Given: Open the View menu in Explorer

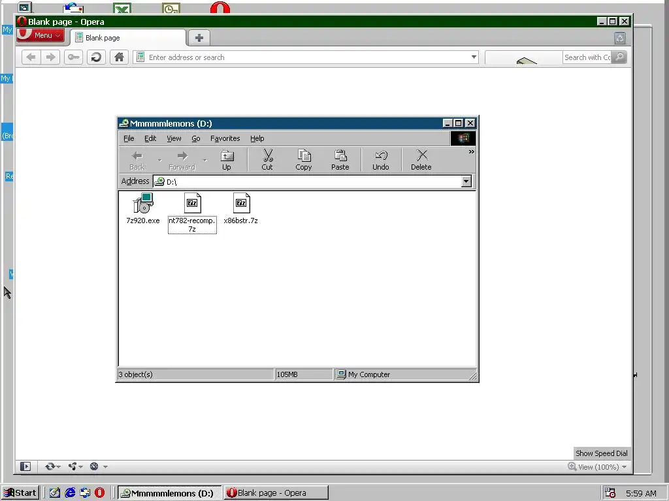Looking at the screenshot, I should point(174,138).
